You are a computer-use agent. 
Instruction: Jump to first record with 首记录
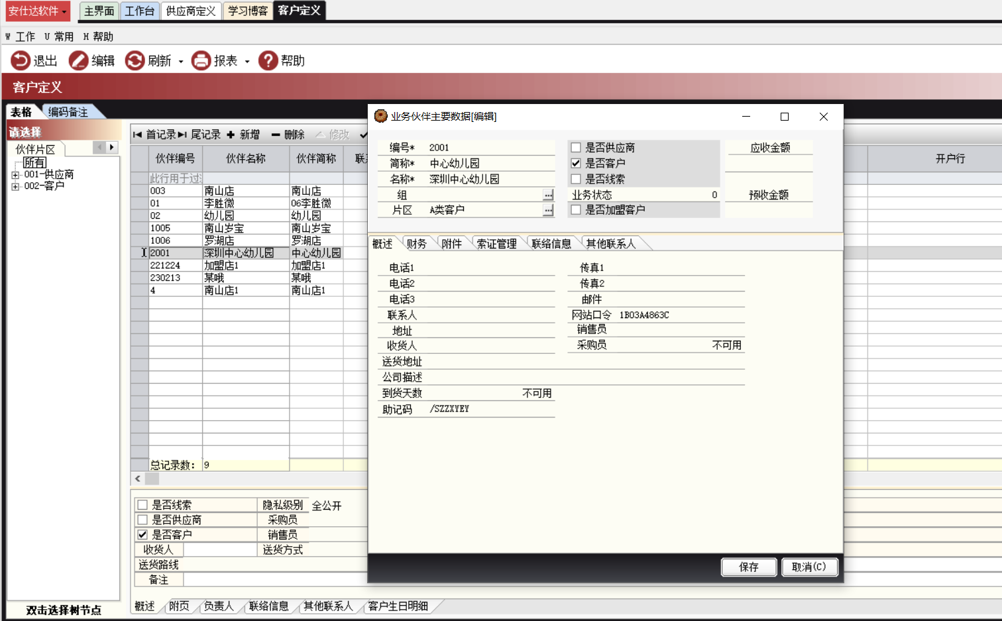pos(154,135)
